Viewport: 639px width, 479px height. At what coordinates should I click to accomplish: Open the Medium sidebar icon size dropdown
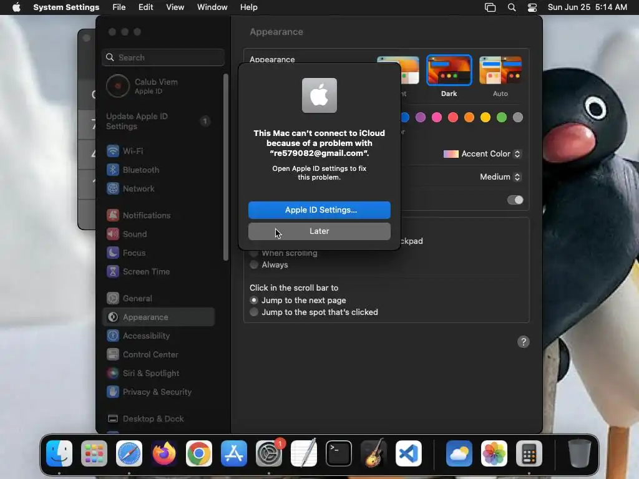500,177
